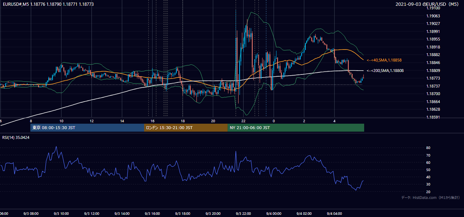
Task: Click the 9/4 00:00 bottom time label
Action: 274,214
